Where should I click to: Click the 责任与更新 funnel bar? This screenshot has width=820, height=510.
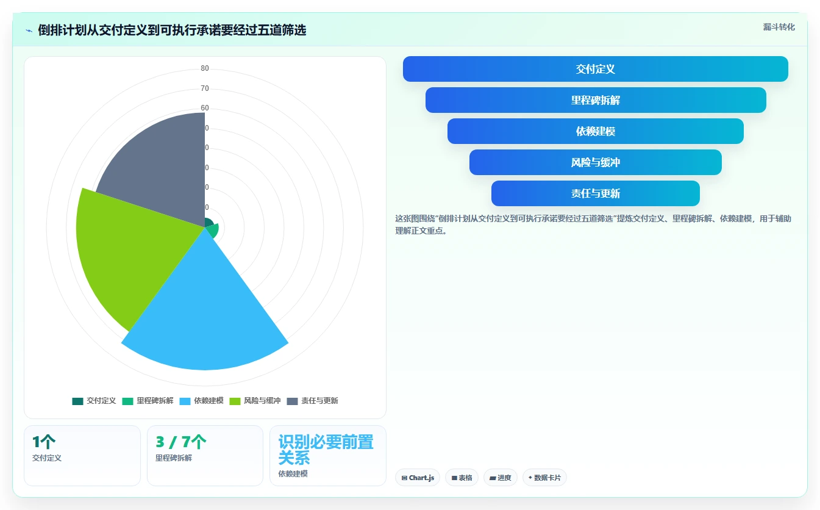click(596, 193)
